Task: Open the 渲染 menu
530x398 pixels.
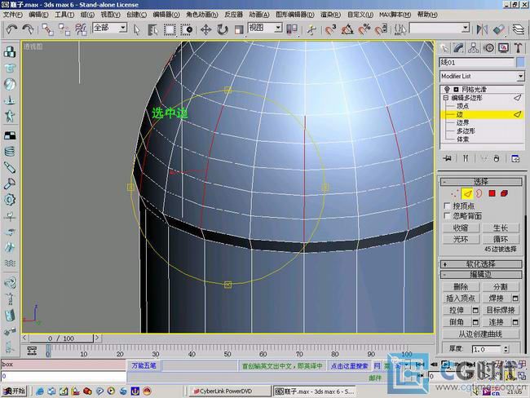Action: [x=330, y=15]
